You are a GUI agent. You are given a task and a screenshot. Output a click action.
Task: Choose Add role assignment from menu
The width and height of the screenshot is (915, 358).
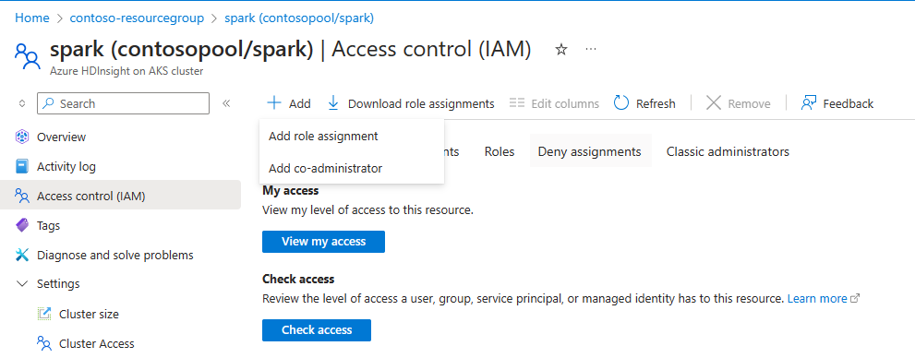323,136
